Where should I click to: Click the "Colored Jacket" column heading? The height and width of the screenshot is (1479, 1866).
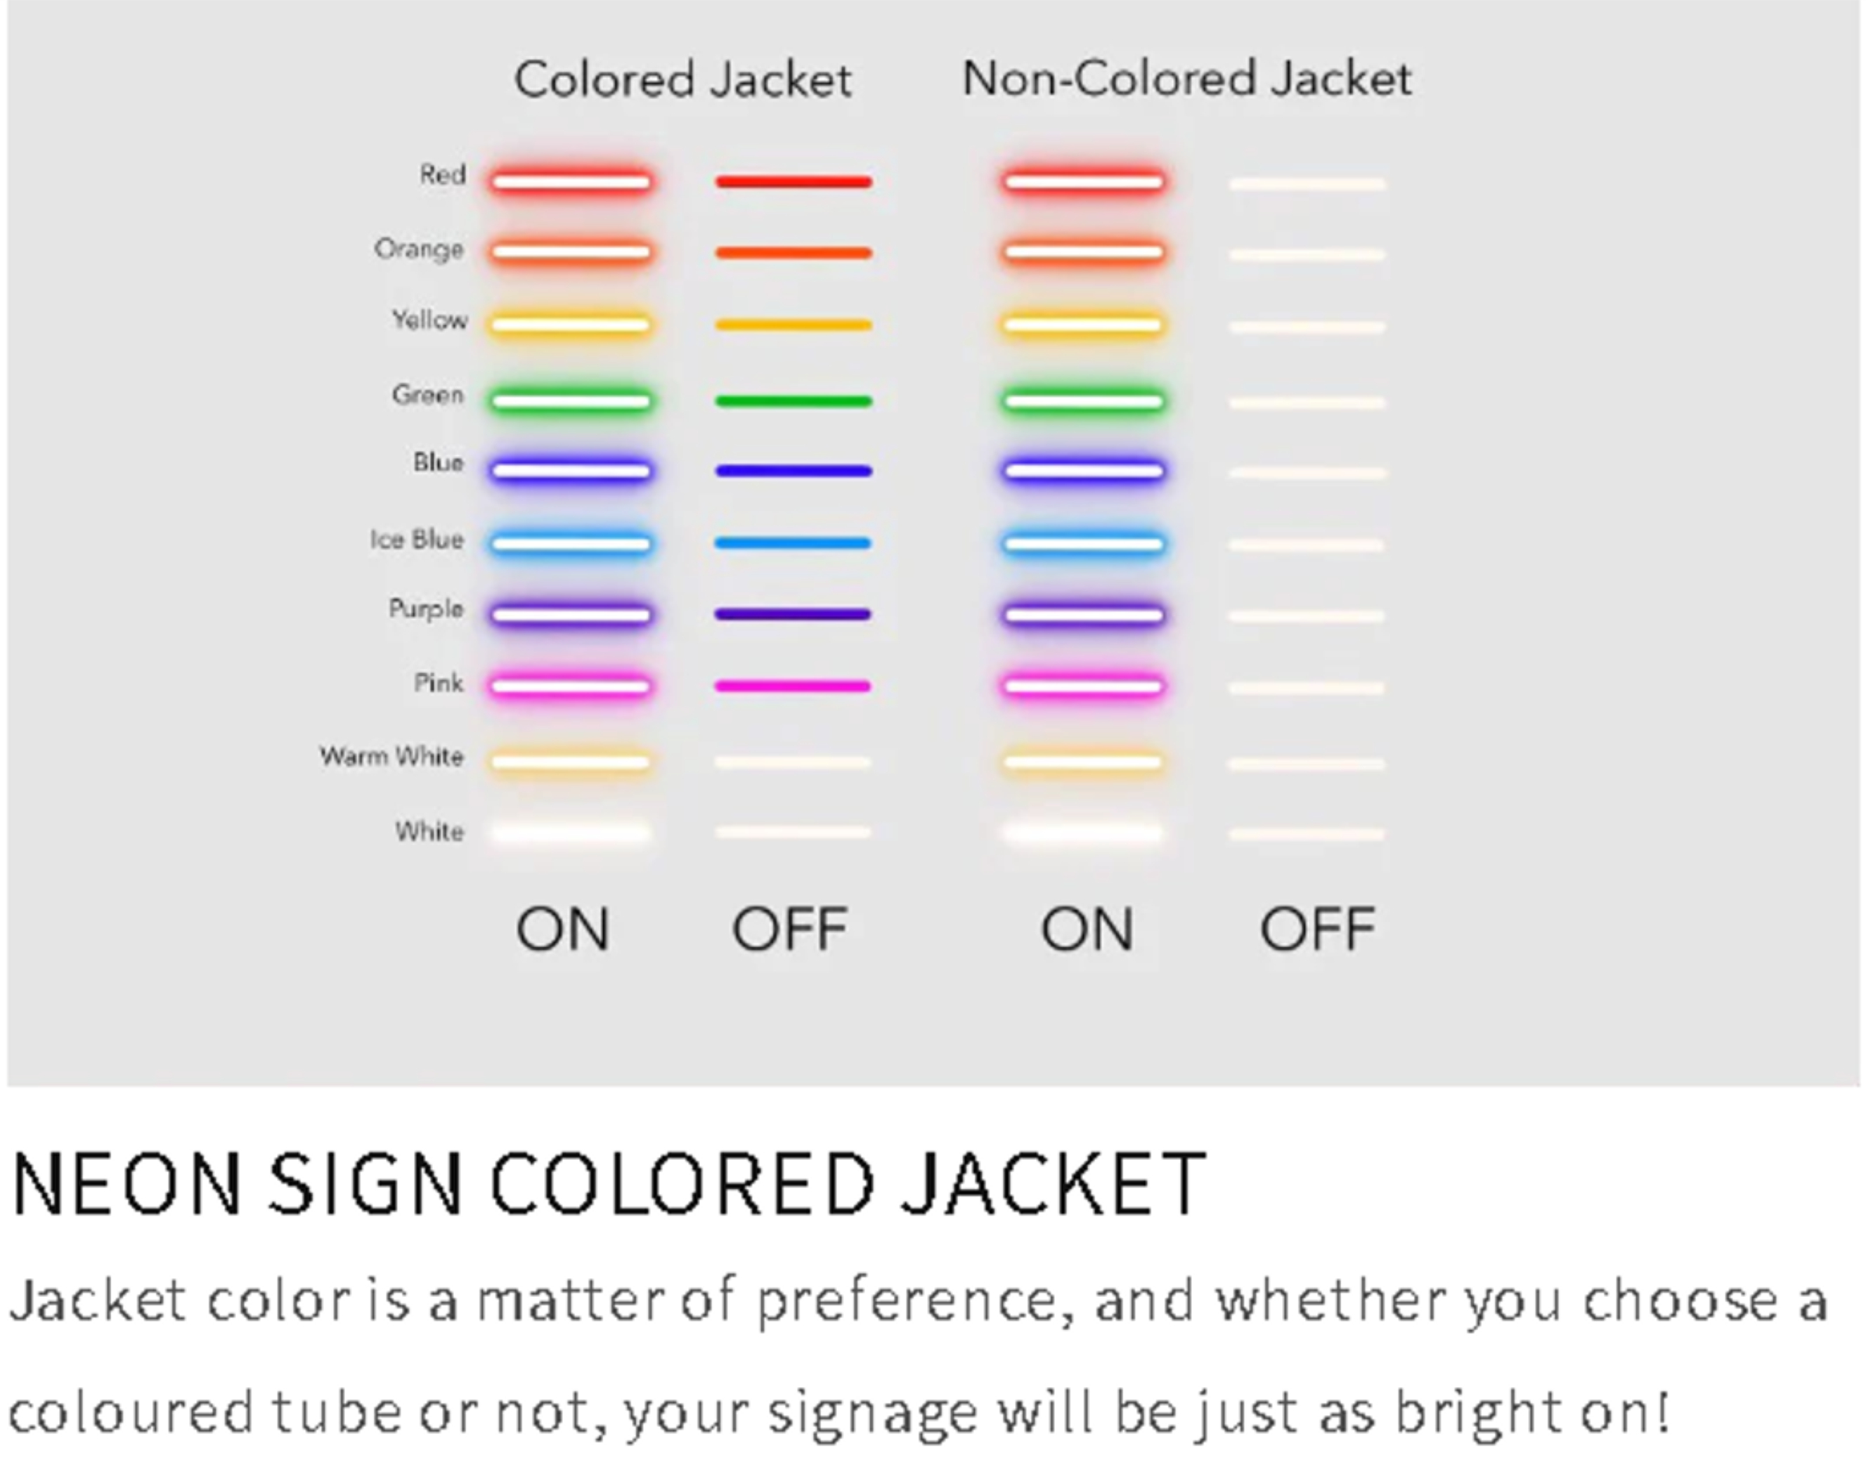pyautogui.click(x=683, y=79)
